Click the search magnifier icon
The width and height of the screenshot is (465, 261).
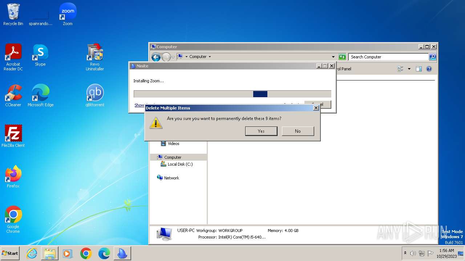432,57
